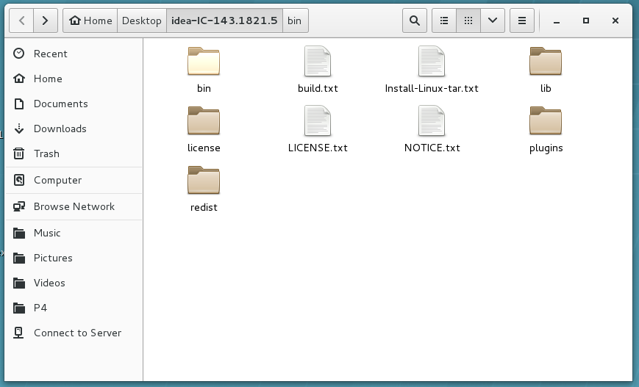Click Connect to Server in sidebar
Viewport: 639px width, 387px height.
pos(74,333)
